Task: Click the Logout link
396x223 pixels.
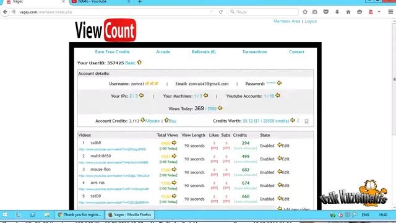Action: click(311, 21)
